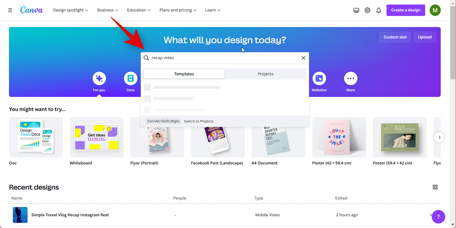456x228 pixels.
Task: Open the Whiteboard design thumbnail
Action: click(97, 137)
